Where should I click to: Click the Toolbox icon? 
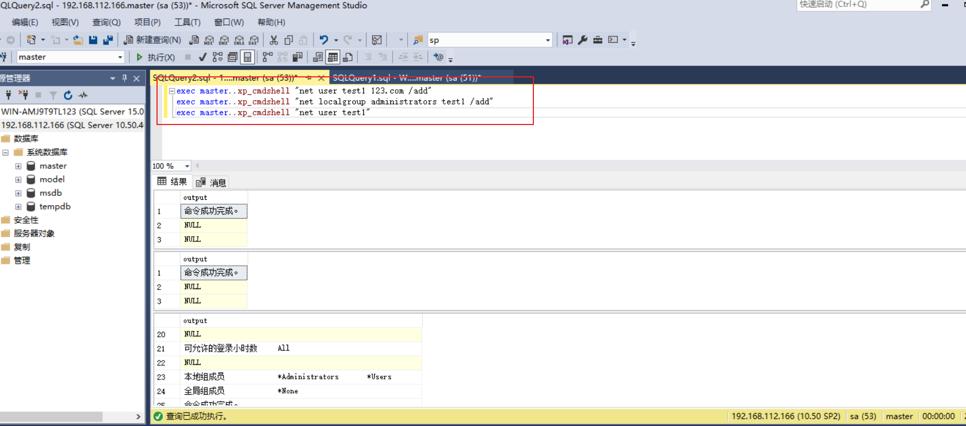click(x=598, y=40)
